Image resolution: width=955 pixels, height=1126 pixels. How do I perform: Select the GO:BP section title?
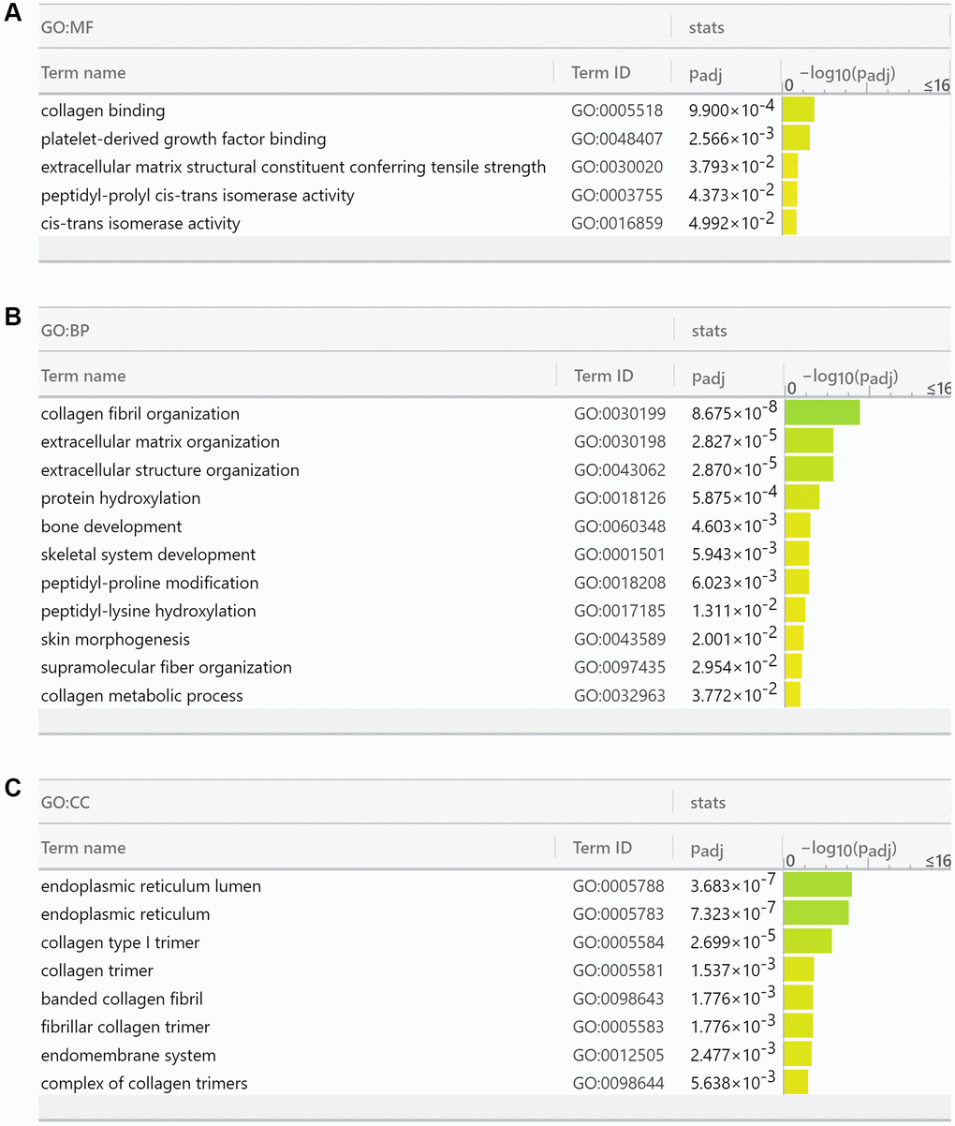[x=66, y=331]
